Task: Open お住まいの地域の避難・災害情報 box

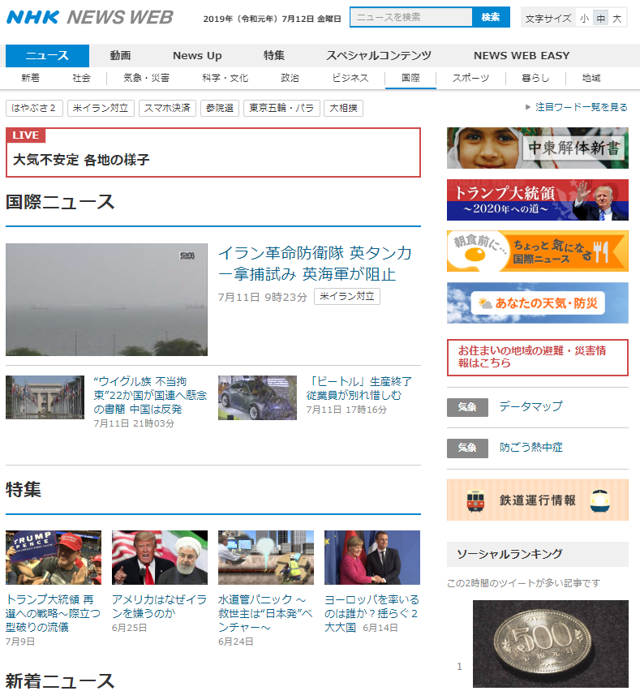Action: (537, 357)
